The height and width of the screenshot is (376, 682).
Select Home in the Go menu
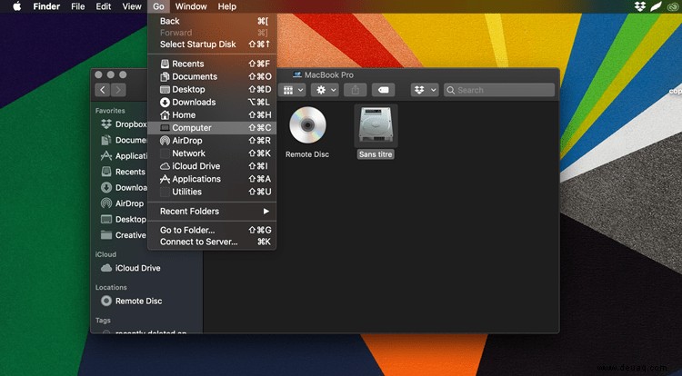[x=212, y=115]
